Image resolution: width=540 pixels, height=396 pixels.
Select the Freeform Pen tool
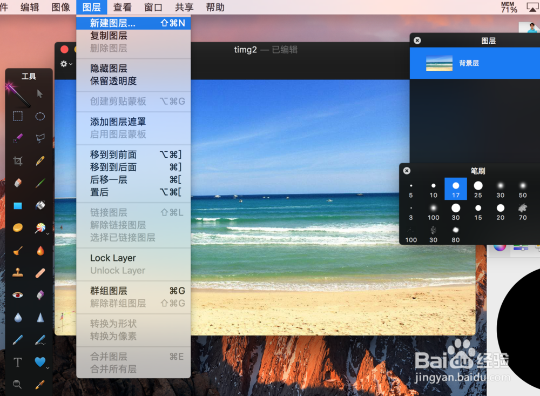tap(40, 340)
